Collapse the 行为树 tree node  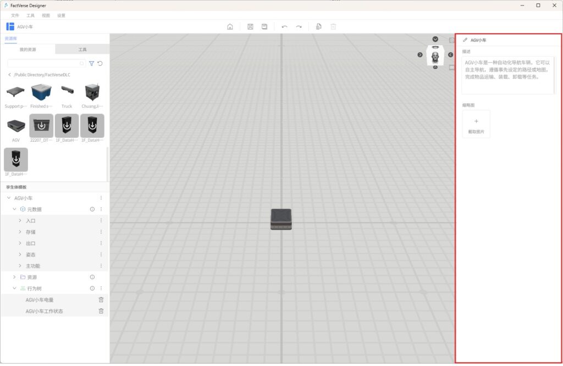pyautogui.click(x=14, y=289)
